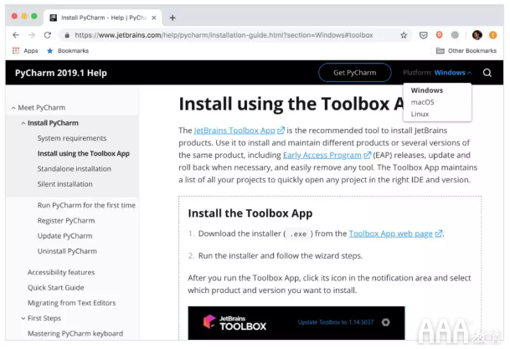
Task: Click the search magnifier icon in header
Action: click(x=487, y=73)
